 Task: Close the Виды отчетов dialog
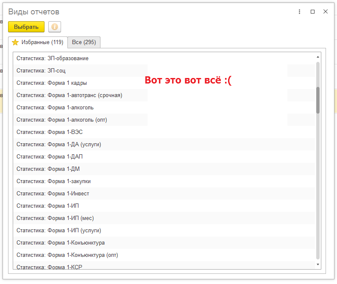326,12
